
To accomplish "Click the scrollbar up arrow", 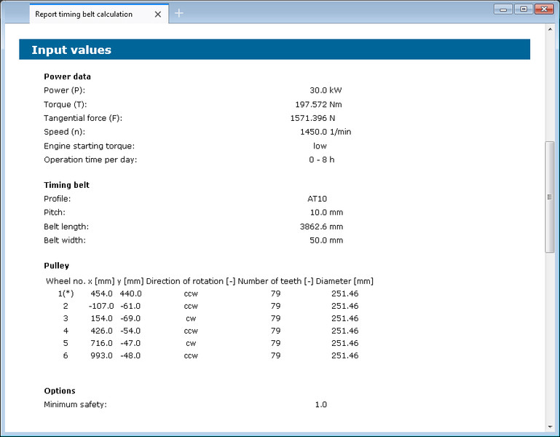I will pyautogui.click(x=550, y=30).
